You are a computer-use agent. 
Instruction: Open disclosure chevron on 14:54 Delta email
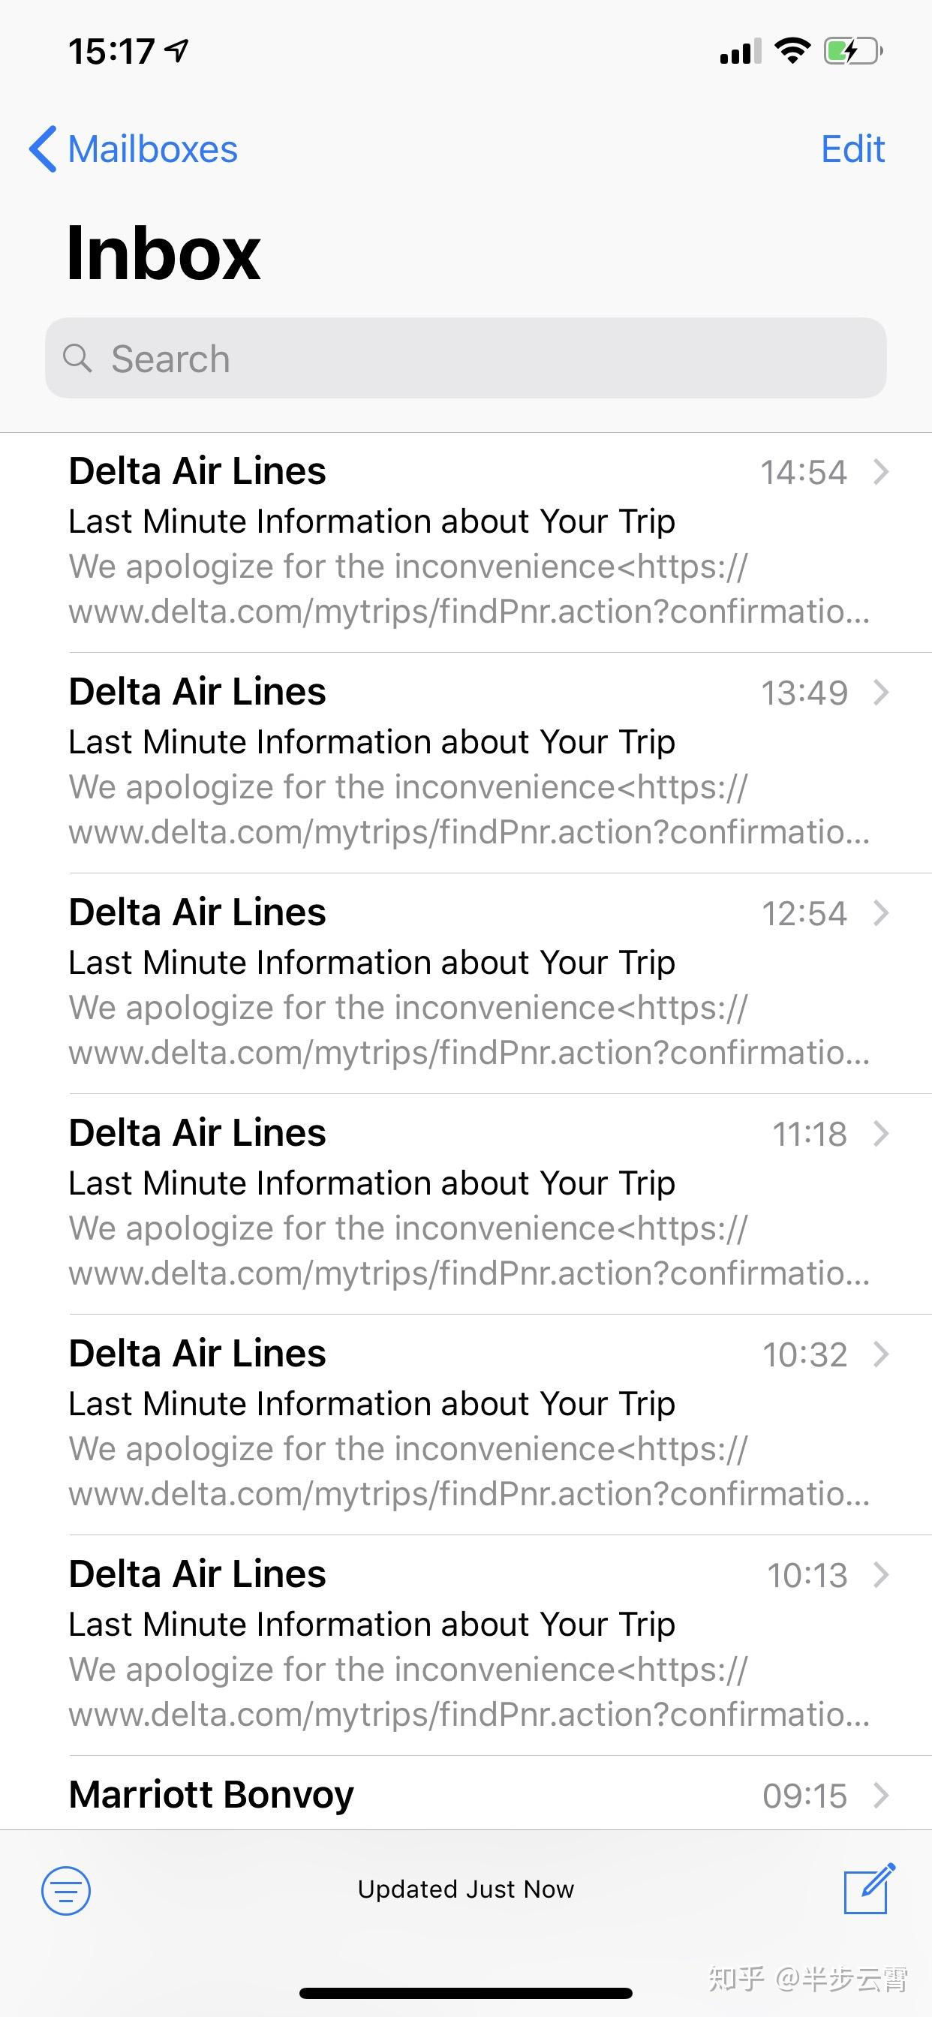[x=881, y=472]
